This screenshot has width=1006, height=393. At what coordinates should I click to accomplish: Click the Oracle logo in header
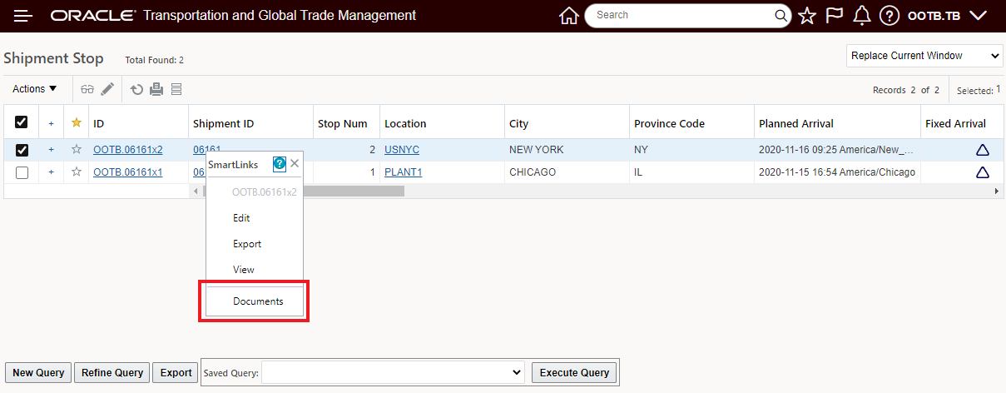(x=92, y=16)
